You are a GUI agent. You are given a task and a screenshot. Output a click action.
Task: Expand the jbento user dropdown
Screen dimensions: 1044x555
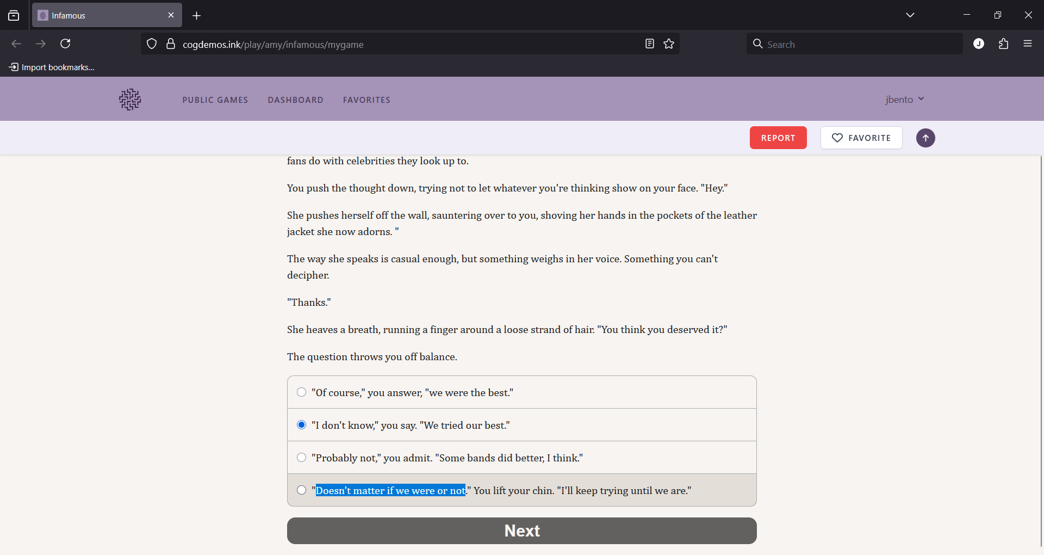pos(904,99)
